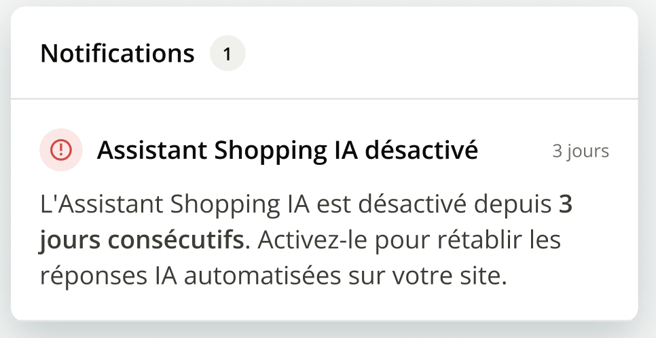The height and width of the screenshot is (338, 656).
Task: Click the notification count badge showing 1
Action: pos(227,54)
